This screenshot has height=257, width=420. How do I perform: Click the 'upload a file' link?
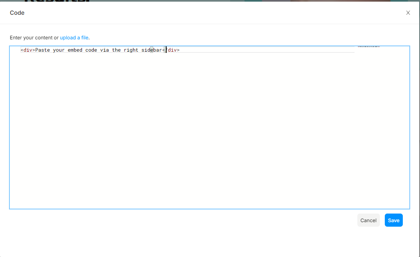pyautogui.click(x=74, y=38)
